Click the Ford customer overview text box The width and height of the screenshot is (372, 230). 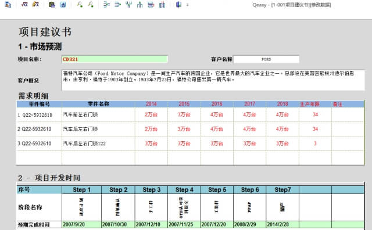pos(213,80)
